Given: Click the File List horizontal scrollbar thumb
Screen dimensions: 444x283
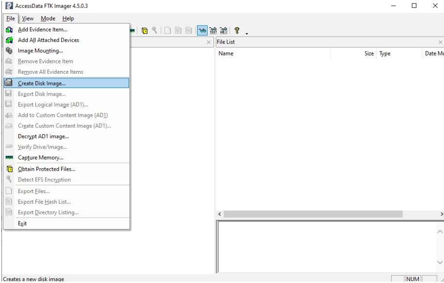Looking at the screenshot, I should pos(313,214).
